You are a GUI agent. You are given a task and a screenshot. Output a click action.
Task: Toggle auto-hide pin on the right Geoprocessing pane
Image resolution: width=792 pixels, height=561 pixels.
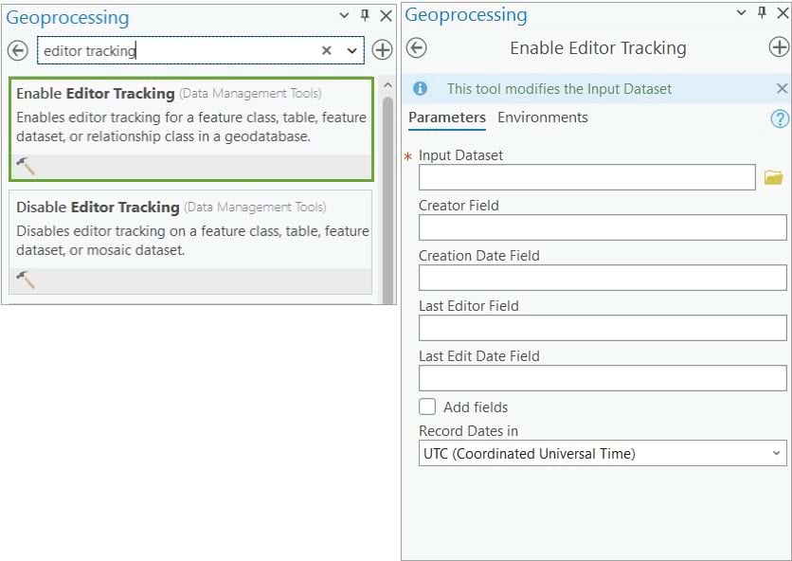761,15
